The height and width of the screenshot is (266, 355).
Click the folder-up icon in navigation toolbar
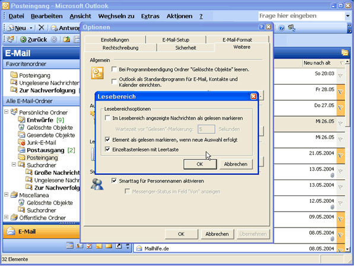click(66, 40)
